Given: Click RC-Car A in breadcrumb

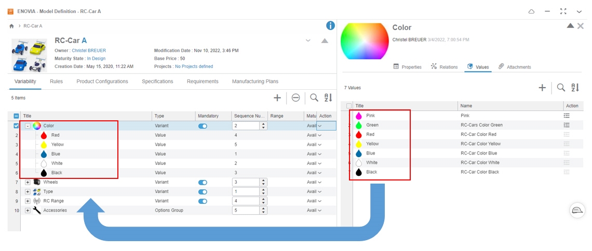Looking at the screenshot, I should tap(33, 26).
